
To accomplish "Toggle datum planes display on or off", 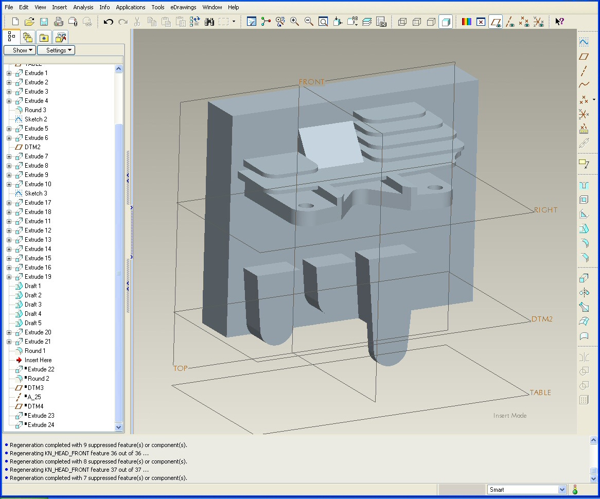I will [x=496, y=22].
